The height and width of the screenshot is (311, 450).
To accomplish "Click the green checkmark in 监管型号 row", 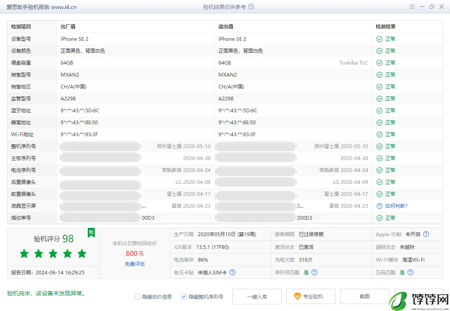I will point(380,98).
